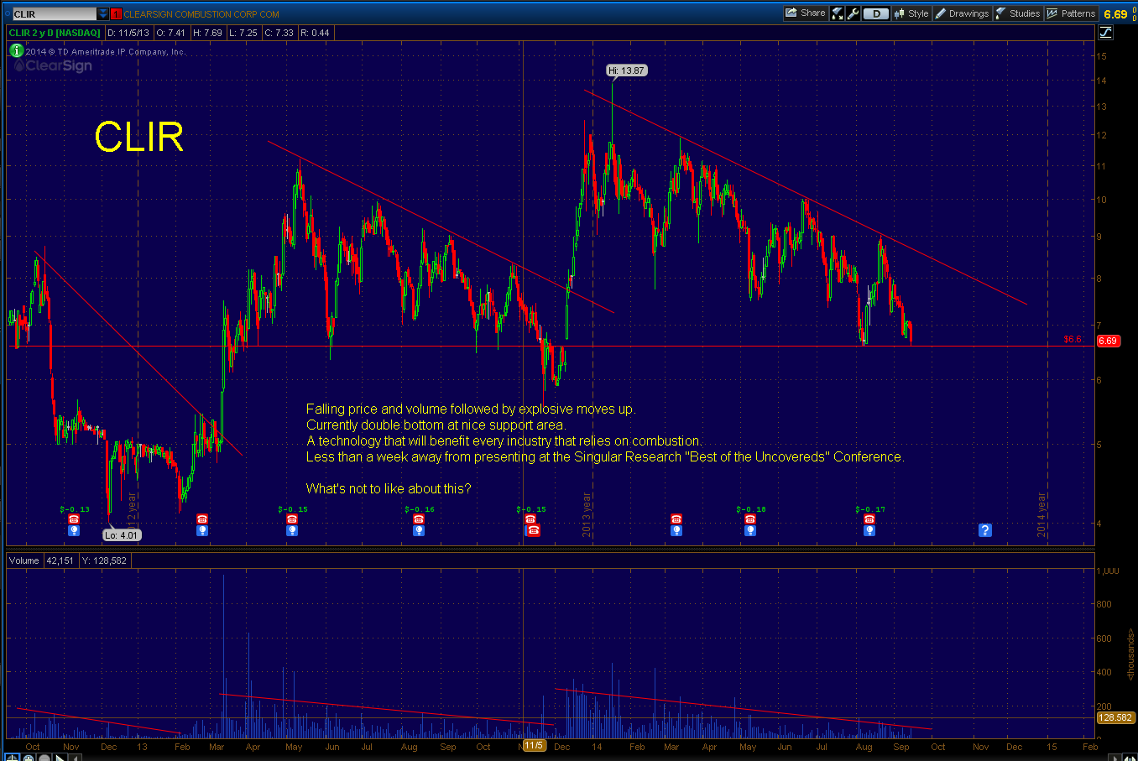The height and width of the screenshot is (761, 1138).
Task: Click the Y: 128,582 readout
Action: 104,560
